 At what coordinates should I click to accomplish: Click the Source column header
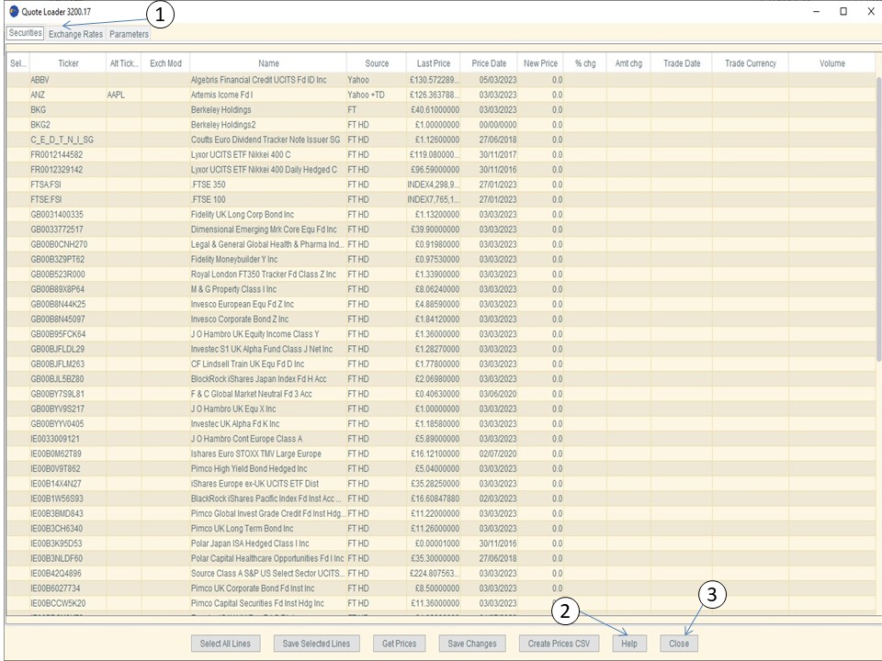click(x=377, y=63)
